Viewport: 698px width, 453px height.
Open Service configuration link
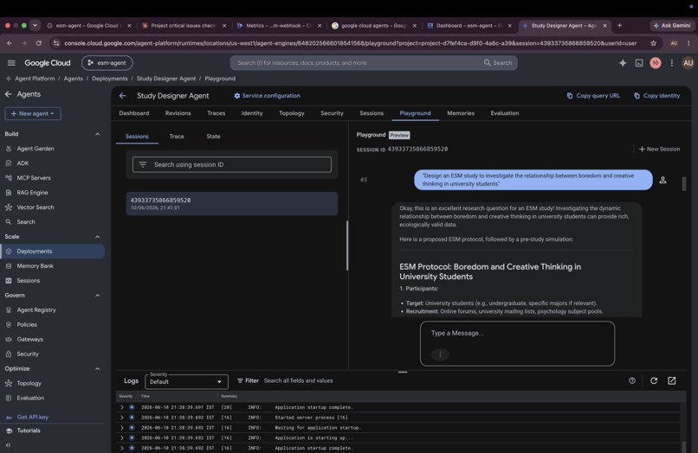pos(267,96)
